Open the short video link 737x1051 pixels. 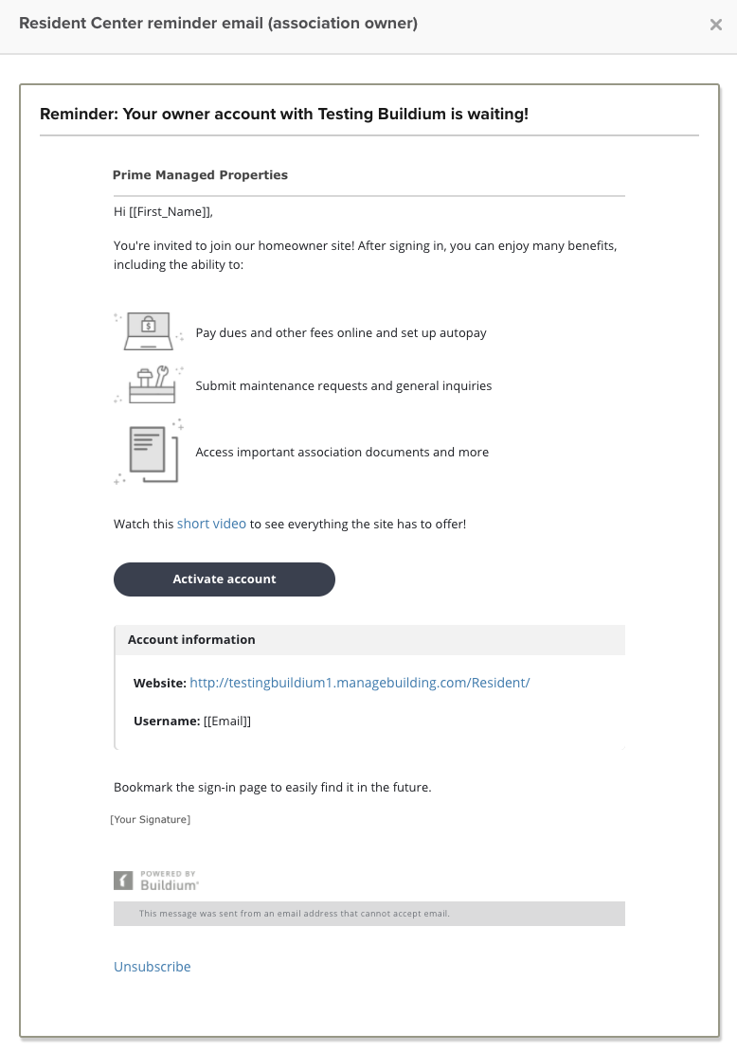point(211,524)
